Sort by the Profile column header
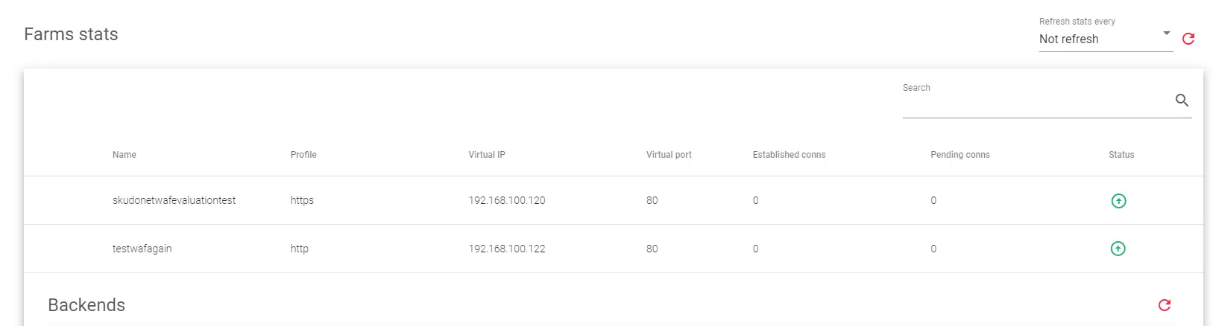This screenshot has height=326, width=1213. (x=303, y=155)
